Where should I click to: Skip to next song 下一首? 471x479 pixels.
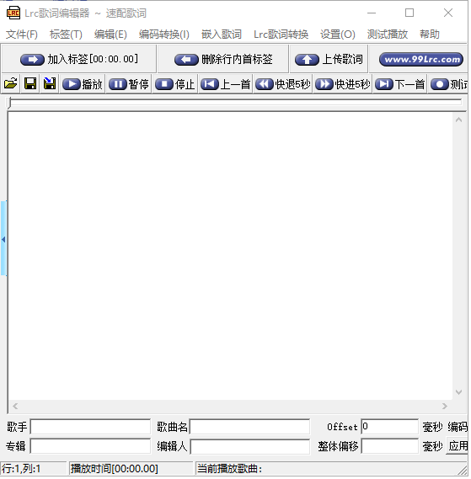point(400,84)
